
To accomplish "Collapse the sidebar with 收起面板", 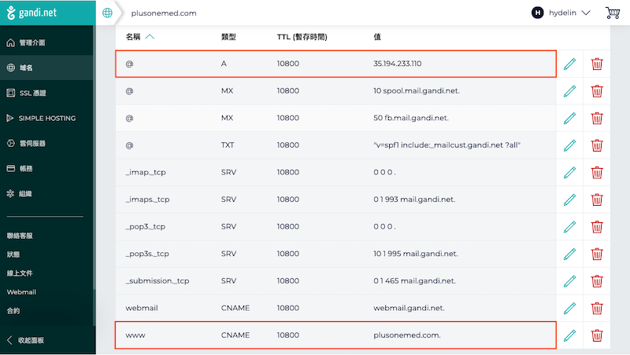I will point(26,340).
